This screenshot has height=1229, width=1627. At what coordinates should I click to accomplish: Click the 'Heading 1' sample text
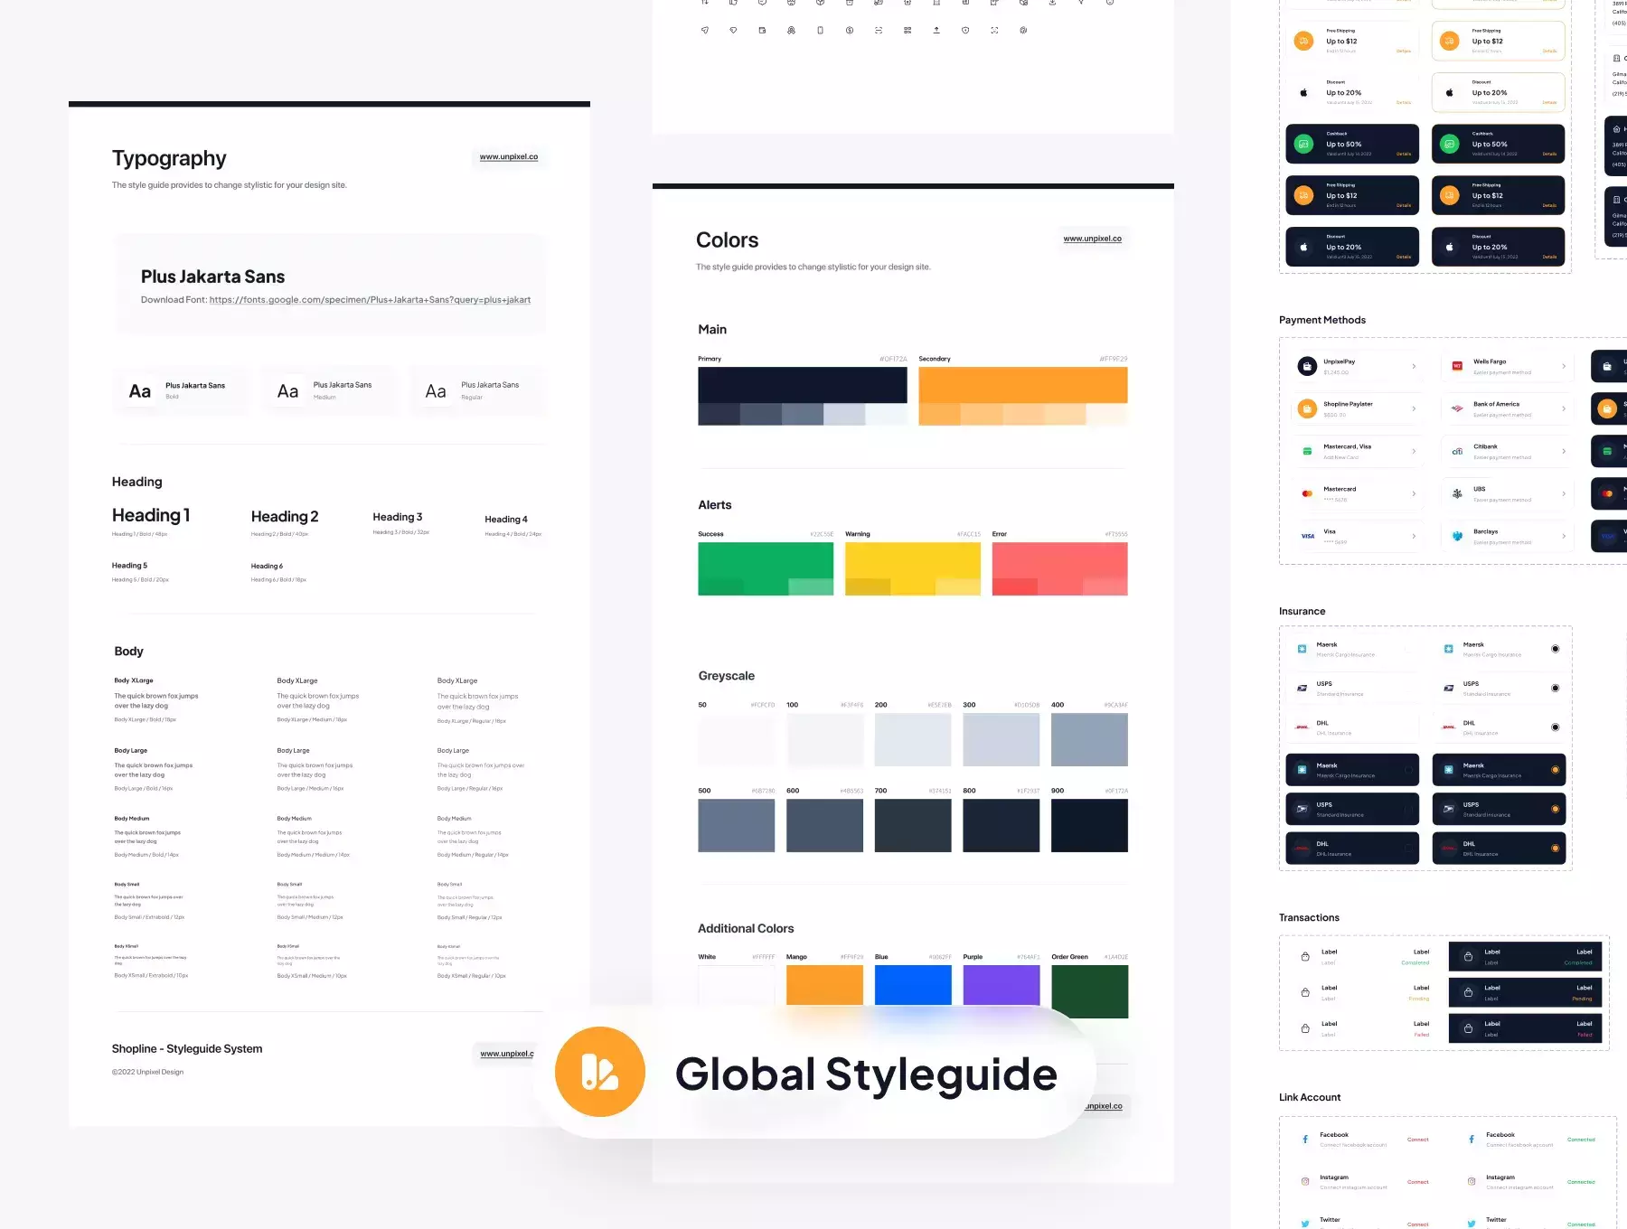click(x=151, y=515)
